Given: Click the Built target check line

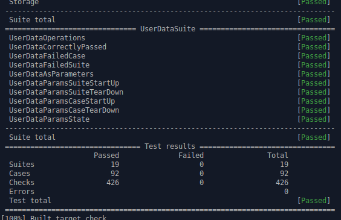Looking at the screenshot, I should pyautogui.click(x=53, y=218).
